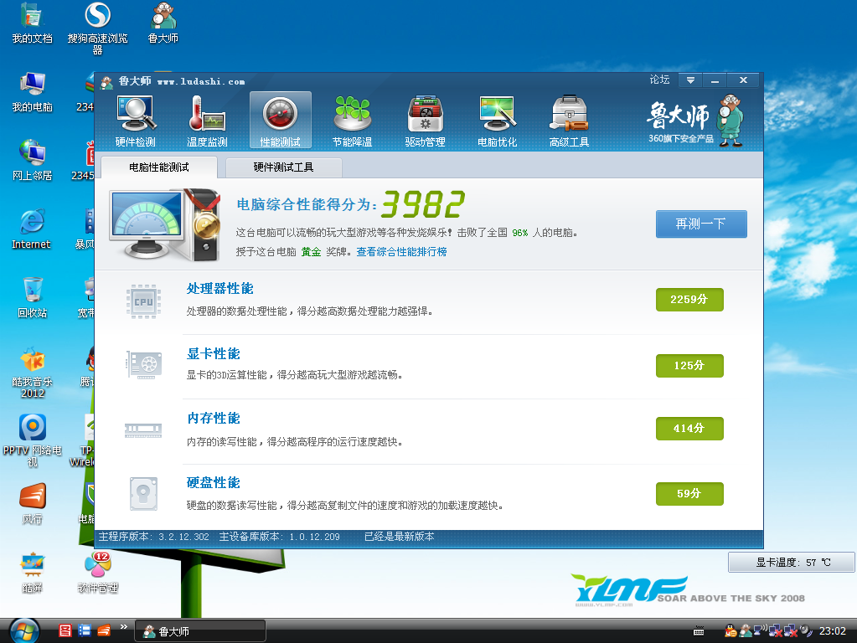Open the 节能降温 energy saving tool
This screenshot has width=857, height=643.
(x=353, y=121)
